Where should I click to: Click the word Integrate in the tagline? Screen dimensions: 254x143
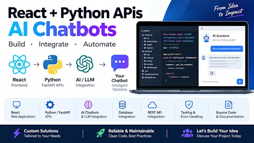coord(54,44)
